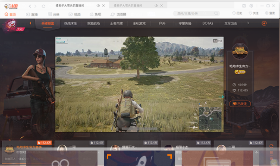Open the 绝地求生官方 streamer name

240,66
